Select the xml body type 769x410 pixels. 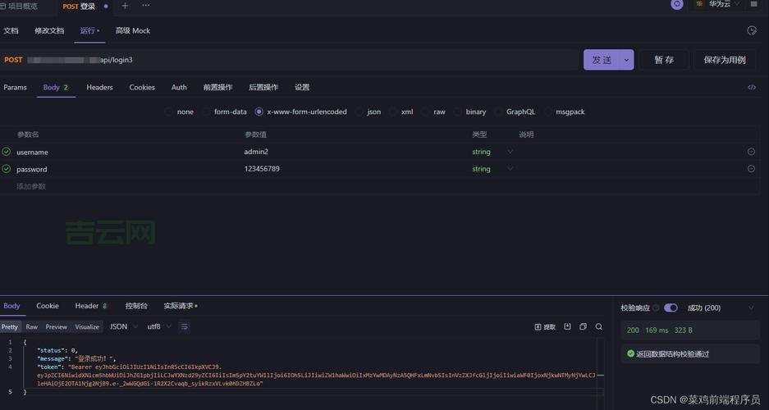(401, 112)
